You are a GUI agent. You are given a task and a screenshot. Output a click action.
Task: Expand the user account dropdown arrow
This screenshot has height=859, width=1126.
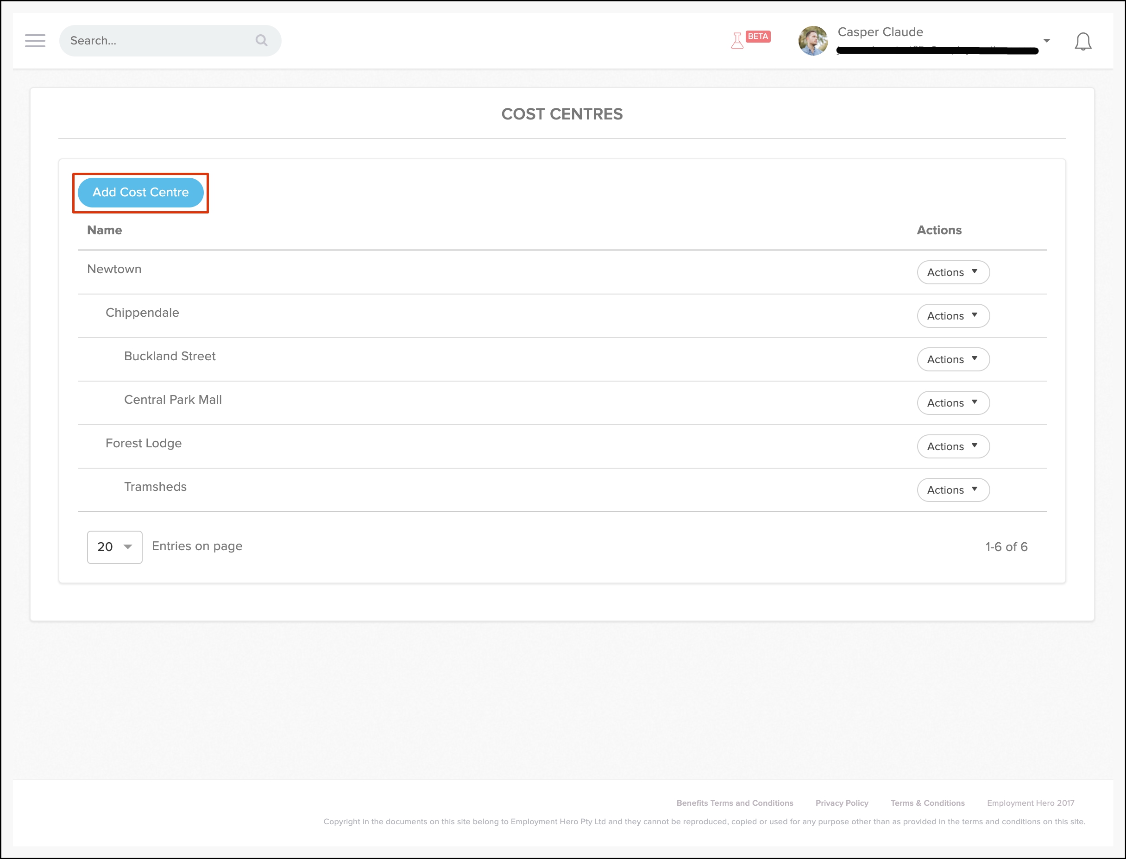[x=1047, y=40]
